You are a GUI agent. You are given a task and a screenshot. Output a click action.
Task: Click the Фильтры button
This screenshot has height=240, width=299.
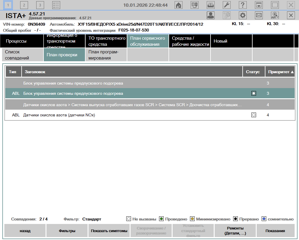(67, 231)
